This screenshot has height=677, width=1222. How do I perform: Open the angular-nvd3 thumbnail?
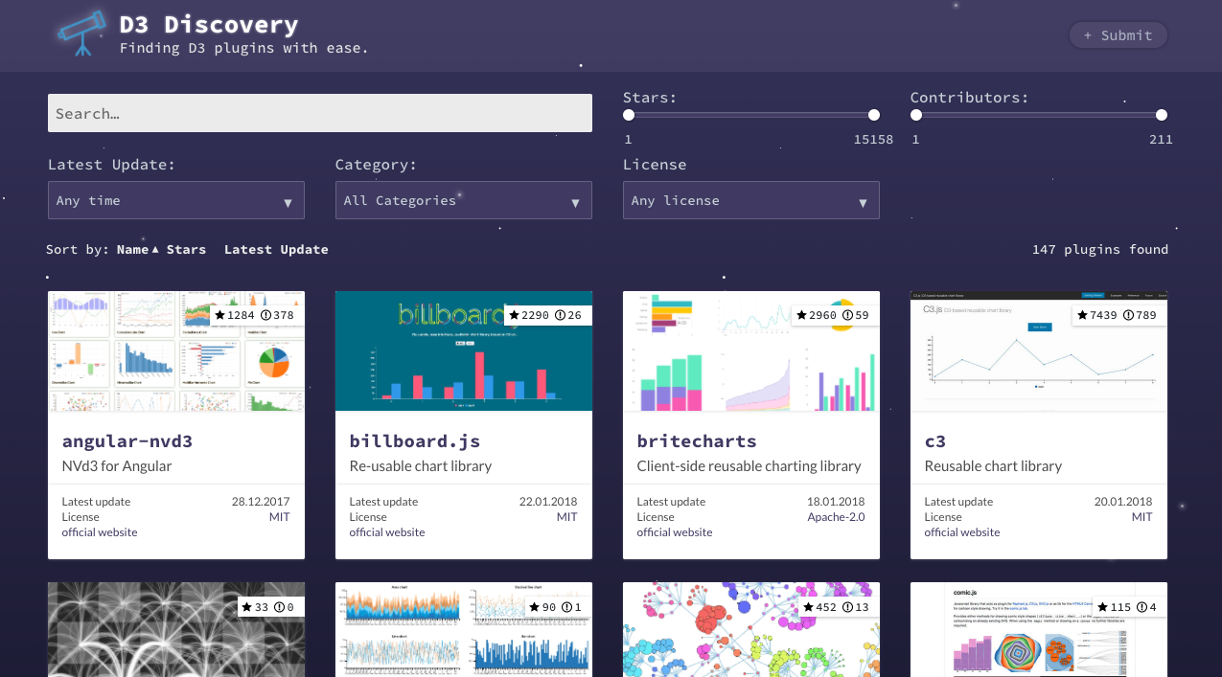(176, 351)
